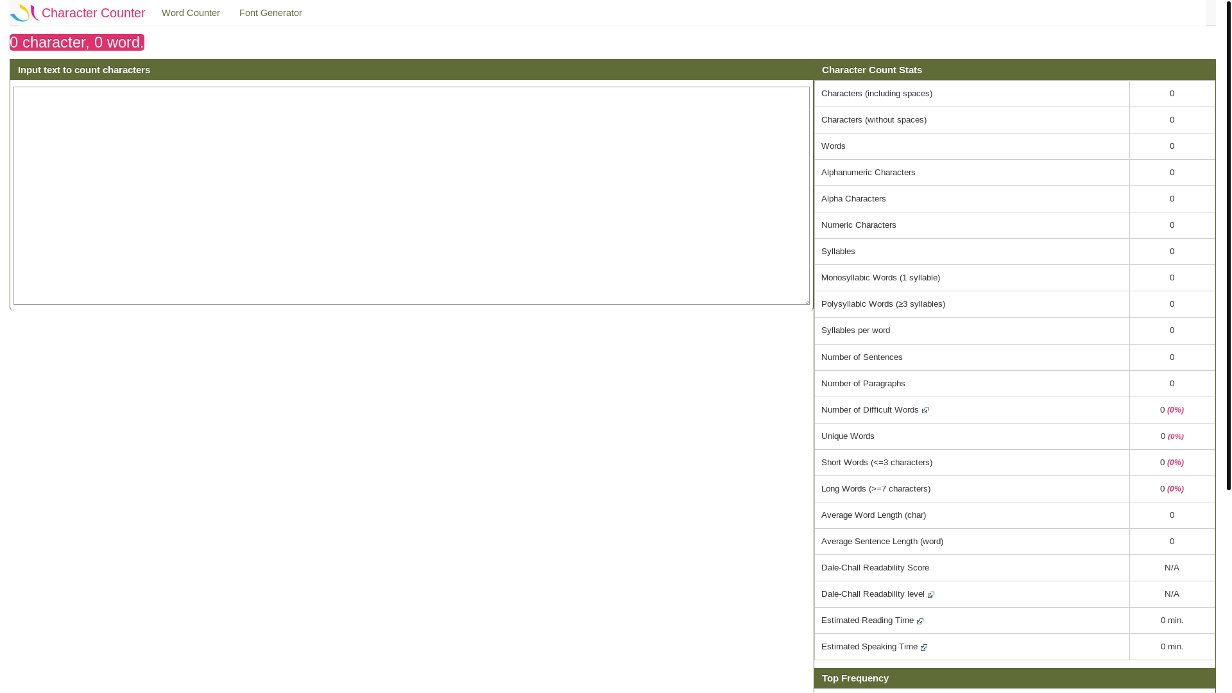This screenshot has height=693, width=1232.
Task: Click 'Input text to count characters' header
Action: click(x=84, y=70)
